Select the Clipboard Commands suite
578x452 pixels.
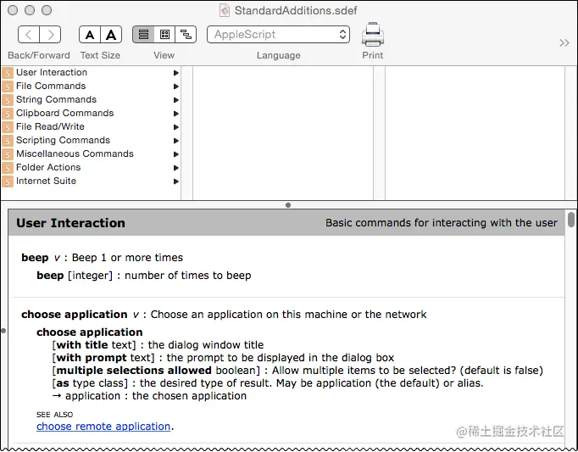pyautogui.click(x=91, y=113)
